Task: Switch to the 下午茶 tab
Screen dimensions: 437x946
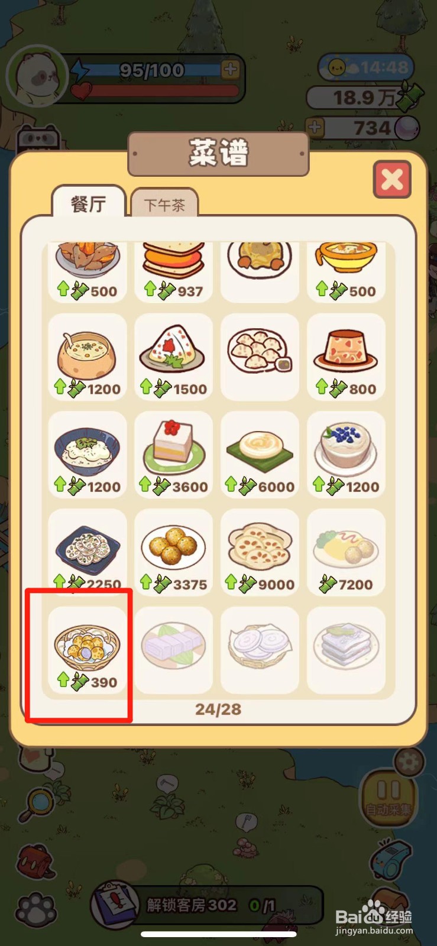Action: coord(164,205)
